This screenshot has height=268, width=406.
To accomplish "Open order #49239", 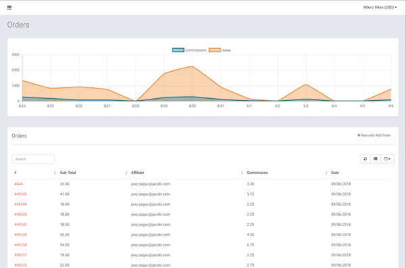I will [x=21, y=235].
